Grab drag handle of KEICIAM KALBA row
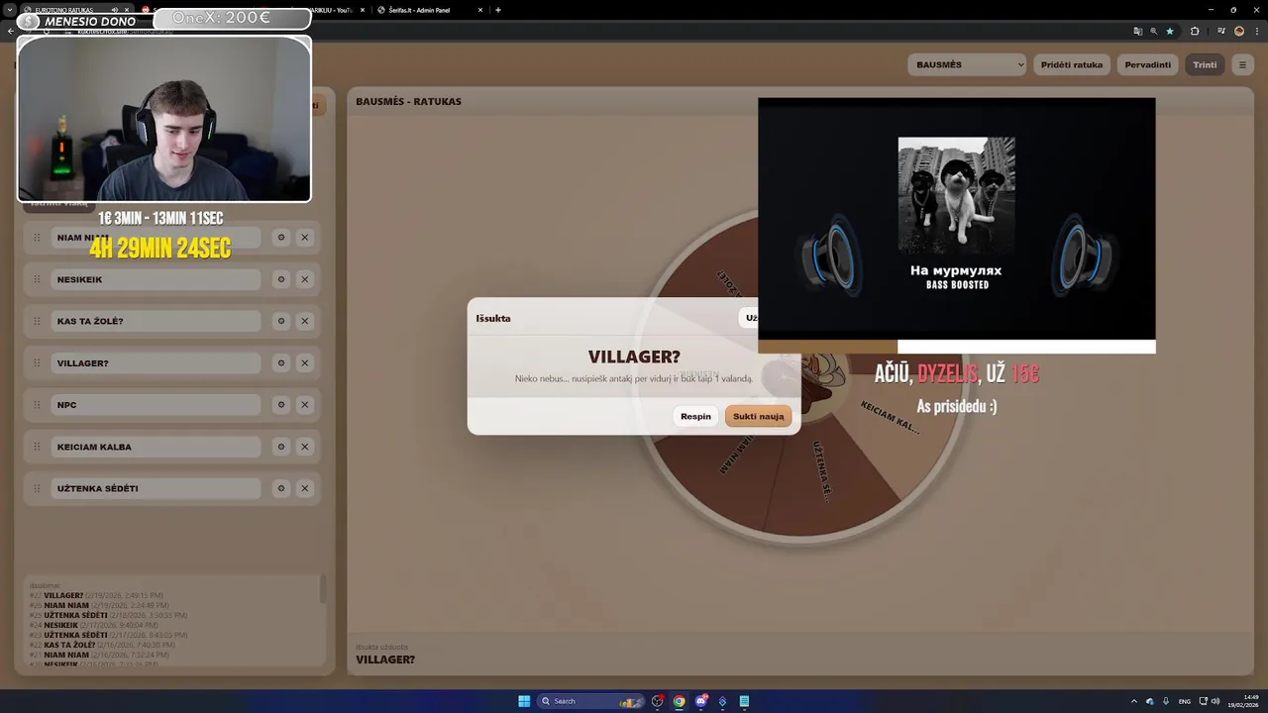This screenshot has height=713, width=1268. pyautogui.click(x=37, y=447)
